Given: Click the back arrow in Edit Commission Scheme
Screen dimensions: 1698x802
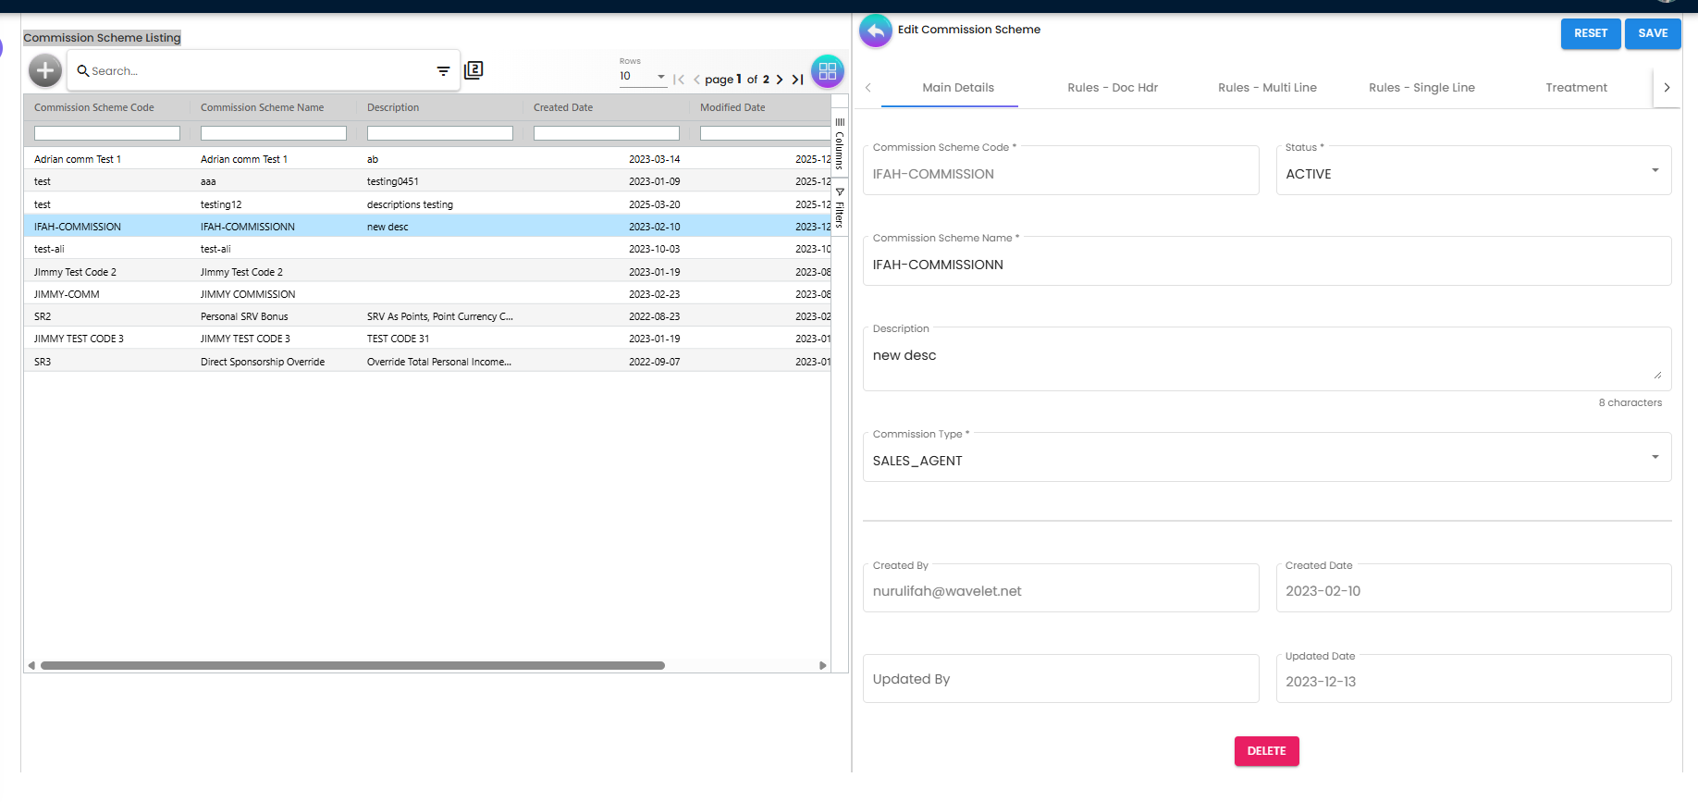Looking at the screenshot, I should [x=876, y=31].
